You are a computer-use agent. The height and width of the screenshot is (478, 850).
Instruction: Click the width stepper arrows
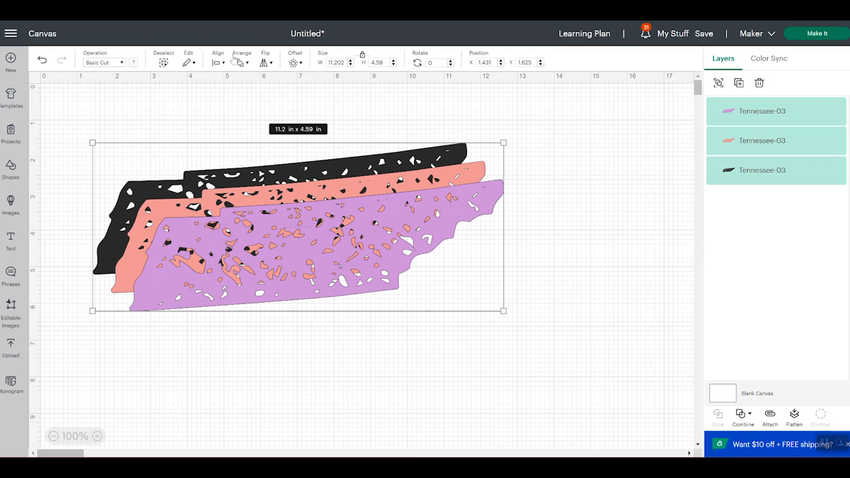tap(350, 62)
